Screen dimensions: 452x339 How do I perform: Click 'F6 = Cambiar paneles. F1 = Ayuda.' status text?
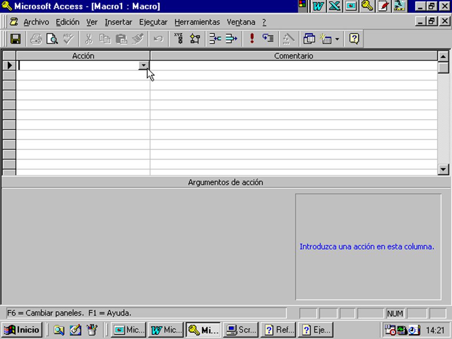[69, 313]
